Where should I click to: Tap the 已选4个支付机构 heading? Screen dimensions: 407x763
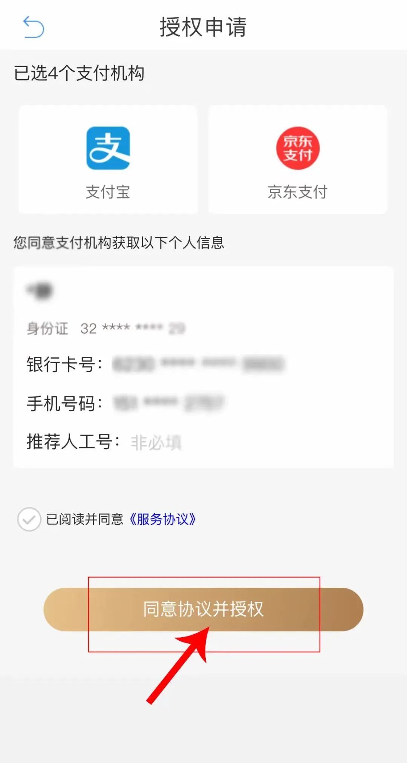pyautogui.click(x=79, y=73)
